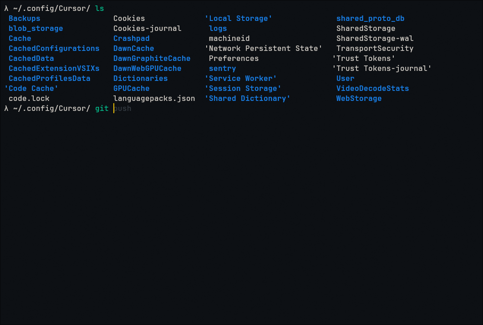This screenshot has width=483, height=325.
Task: Click the GPUCache directory name
Action: coord(131,89)
